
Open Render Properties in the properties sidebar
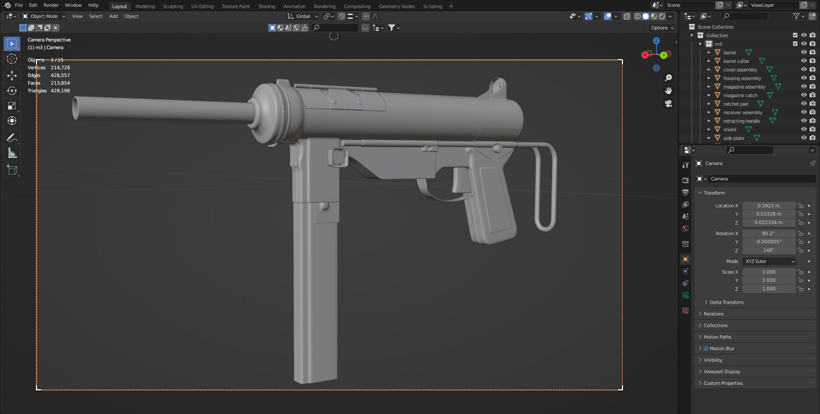click(x=686, y=180)
